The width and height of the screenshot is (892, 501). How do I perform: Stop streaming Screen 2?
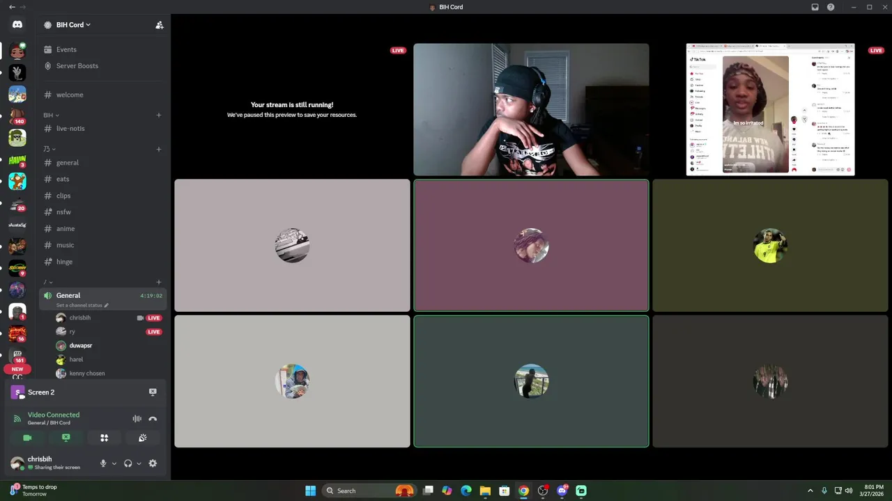tap(153, 392)
